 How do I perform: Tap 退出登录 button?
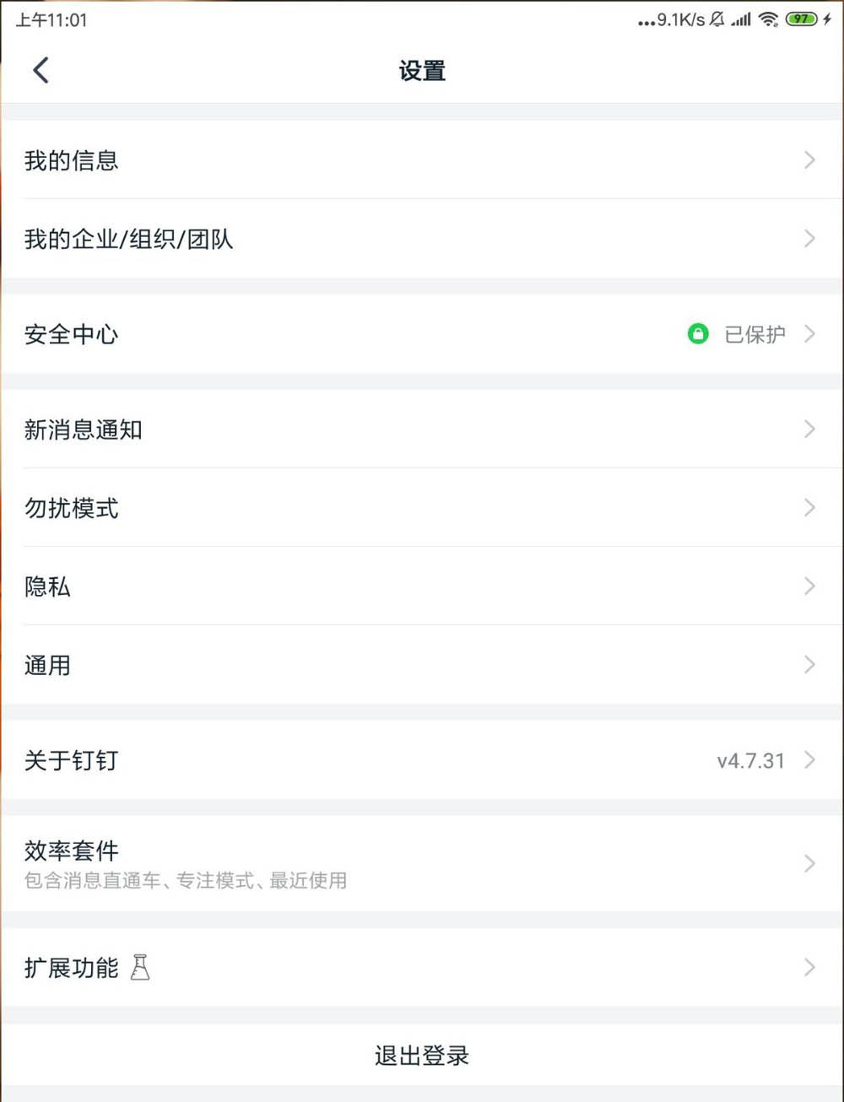tap(422, 1055)
